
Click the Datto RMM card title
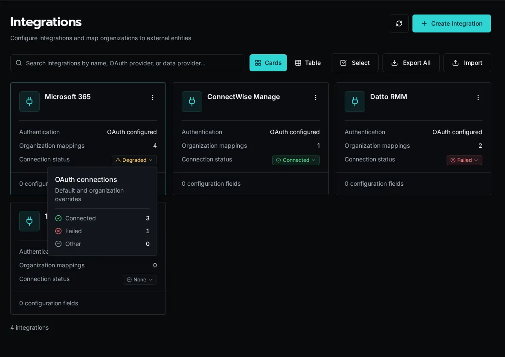point(389,97)
